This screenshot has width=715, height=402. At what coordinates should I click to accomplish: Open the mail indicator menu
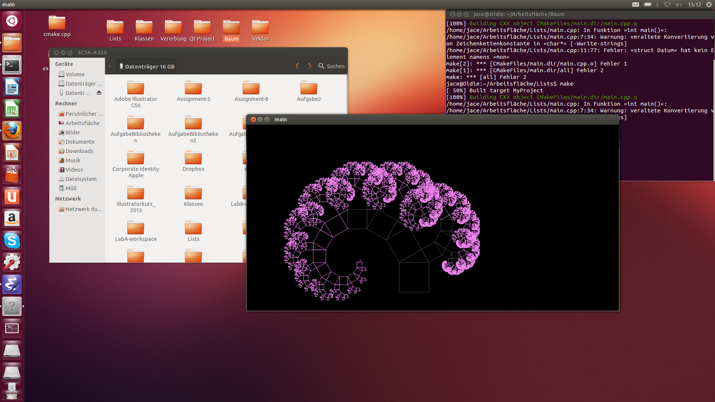click(x=636, y=4)
